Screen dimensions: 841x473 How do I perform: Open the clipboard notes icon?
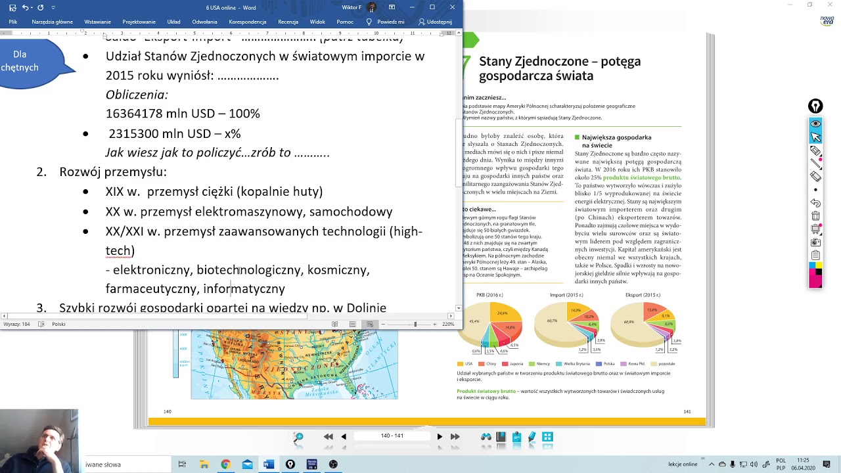tap(815, 256)
